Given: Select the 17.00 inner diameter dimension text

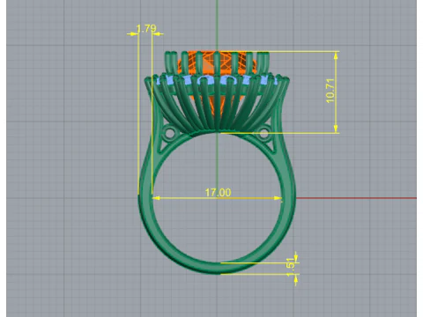Looking at the screenshot, I should pos(218,193).
